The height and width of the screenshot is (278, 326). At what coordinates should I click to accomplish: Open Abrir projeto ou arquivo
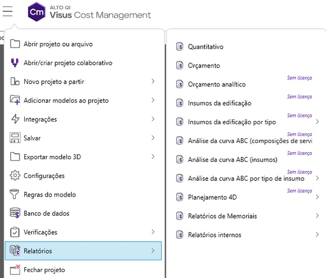(62, 44)
